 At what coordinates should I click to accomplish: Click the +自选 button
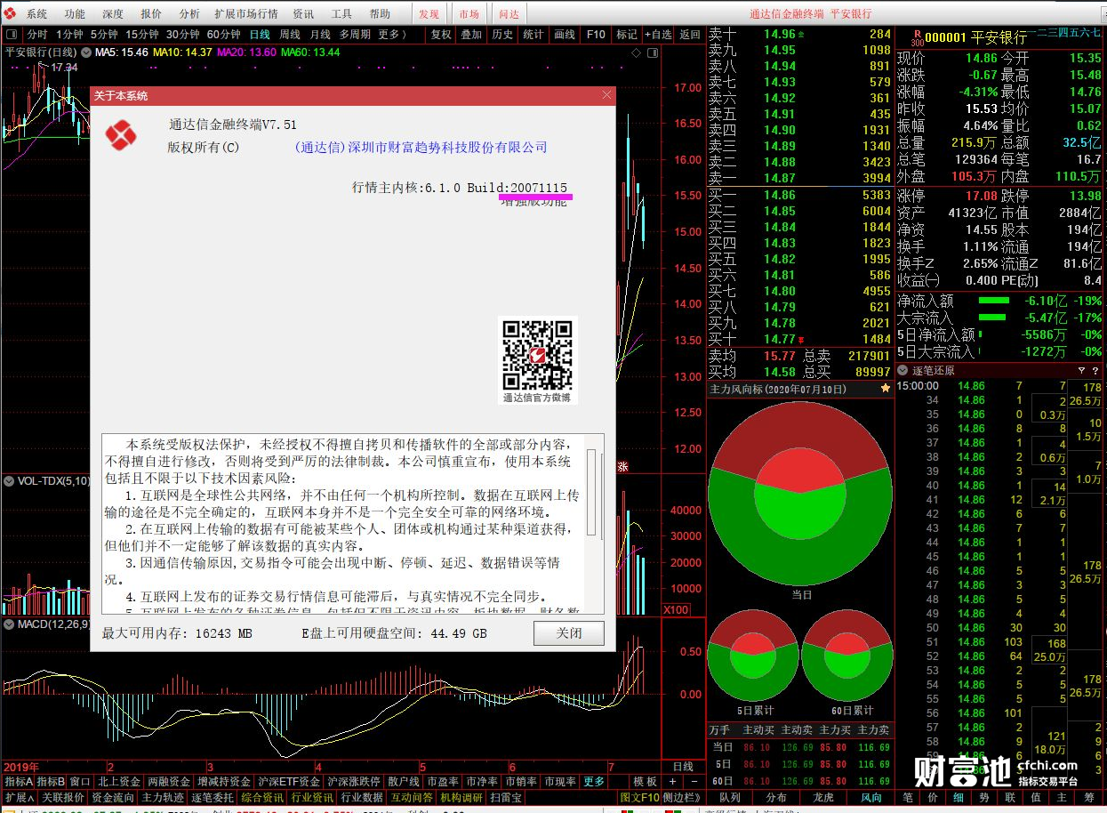(659, 35)
